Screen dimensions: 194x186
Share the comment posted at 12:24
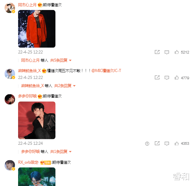click(157, 143)
